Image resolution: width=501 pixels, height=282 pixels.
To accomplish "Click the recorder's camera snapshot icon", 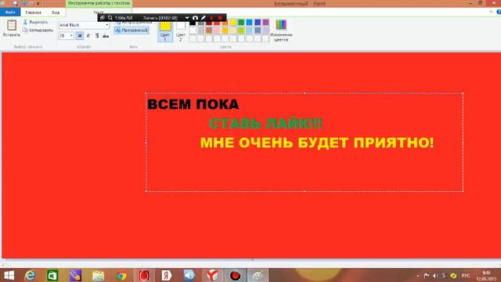I will pos(195,18).
